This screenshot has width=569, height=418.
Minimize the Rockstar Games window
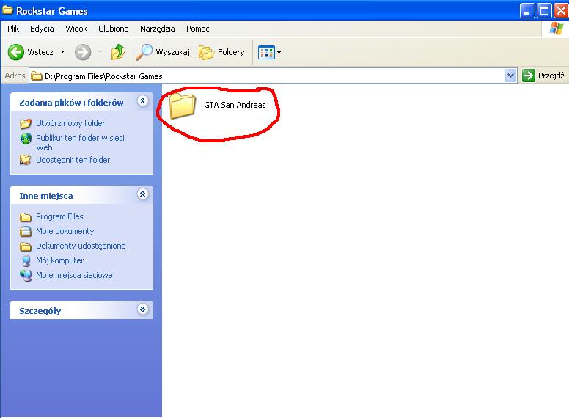click(x=527, y=11)
